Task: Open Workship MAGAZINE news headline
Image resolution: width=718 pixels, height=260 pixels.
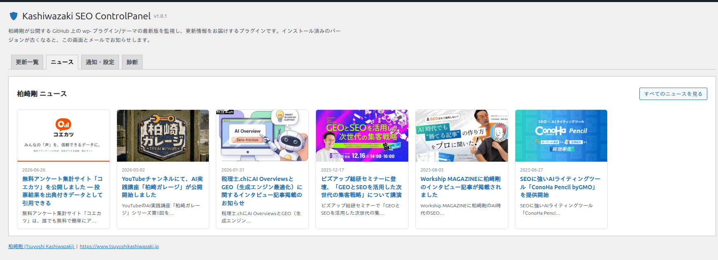Action: [461, 187]
